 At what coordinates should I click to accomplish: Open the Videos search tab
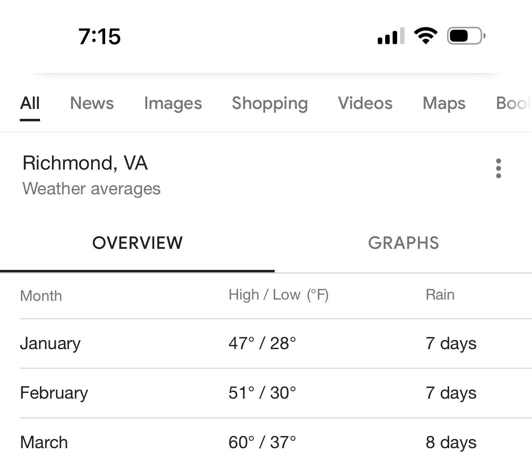(365, 103)
